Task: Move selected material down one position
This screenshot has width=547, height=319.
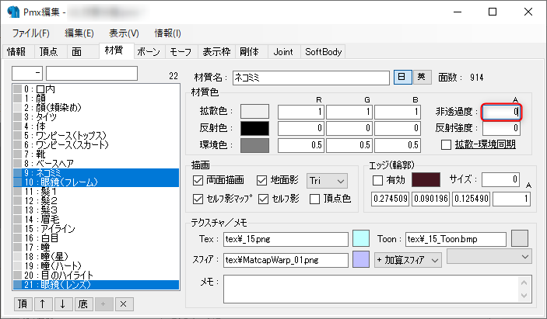Action: 63,304
